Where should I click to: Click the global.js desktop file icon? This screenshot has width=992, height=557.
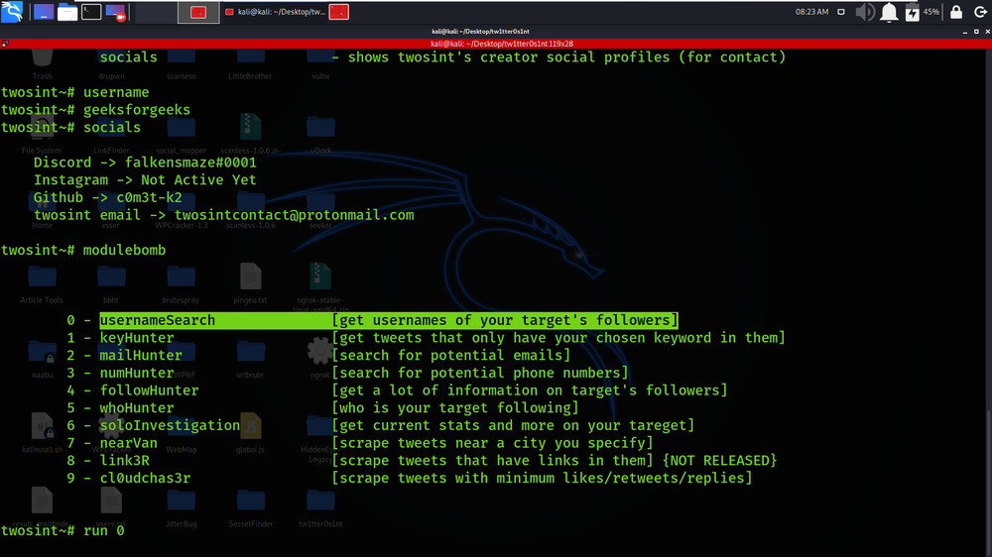(x=251, y=434)
